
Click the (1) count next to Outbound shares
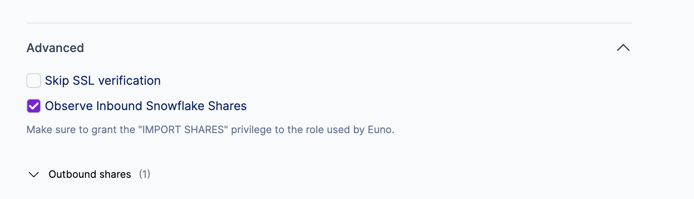coord(145,175)
